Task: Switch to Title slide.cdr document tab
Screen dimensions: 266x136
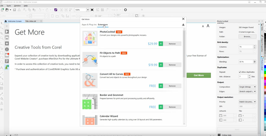Action: [x=31, y=21]
